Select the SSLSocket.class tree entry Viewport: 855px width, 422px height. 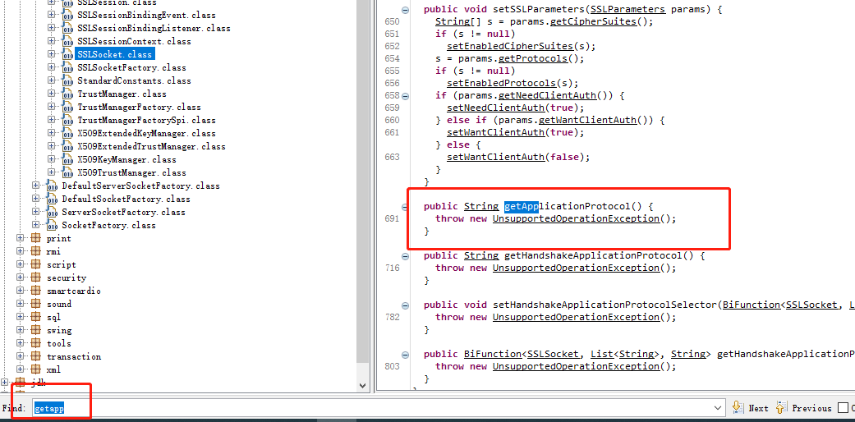[115, 54]
